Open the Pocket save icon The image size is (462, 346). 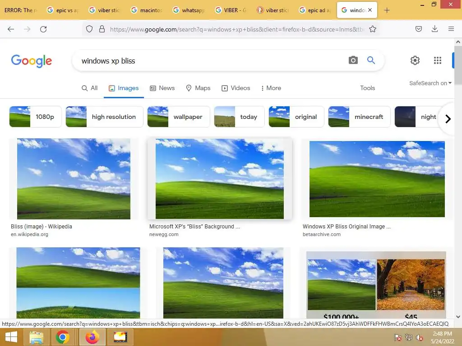pos(418,29)
